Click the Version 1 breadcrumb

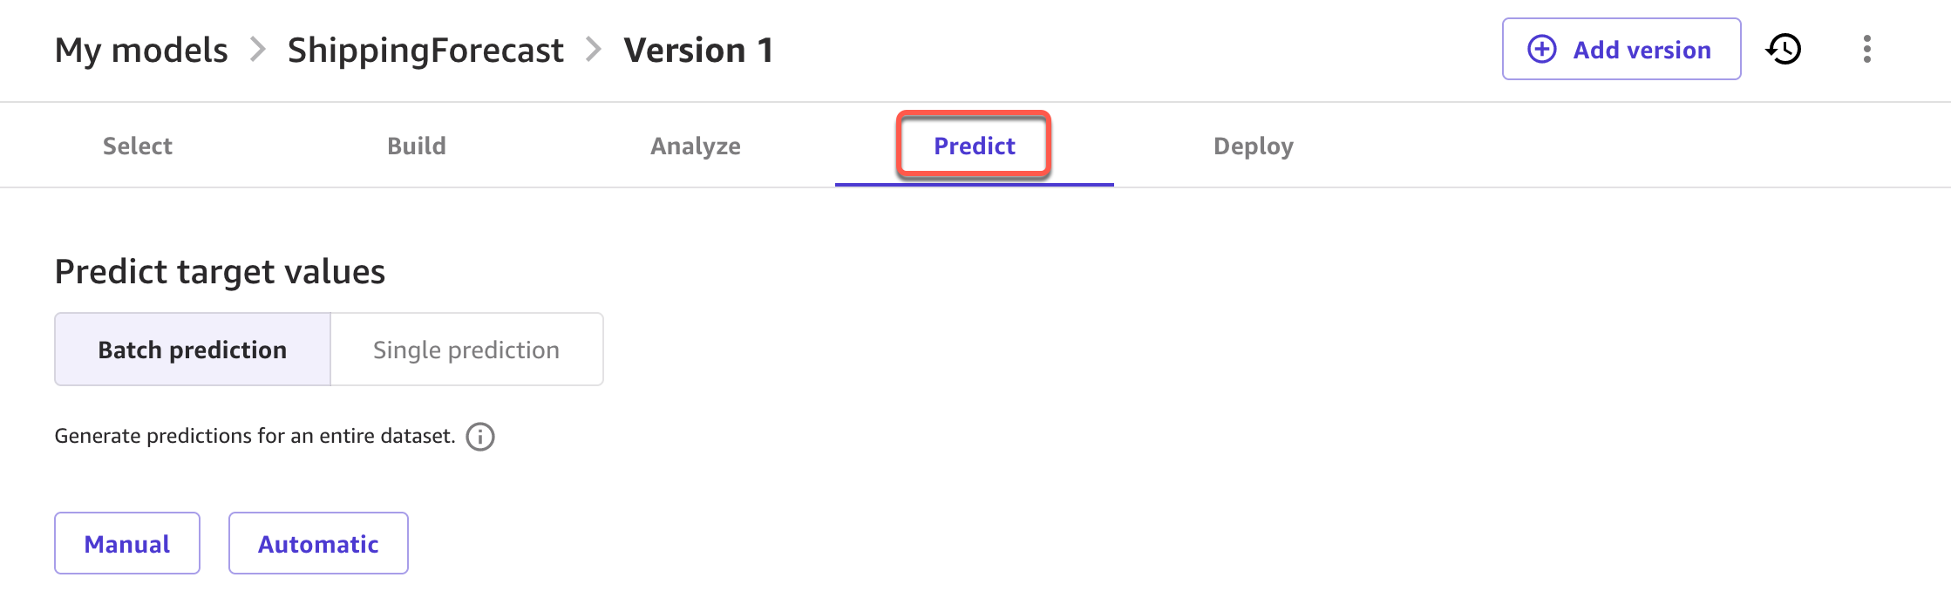point(698,51)
